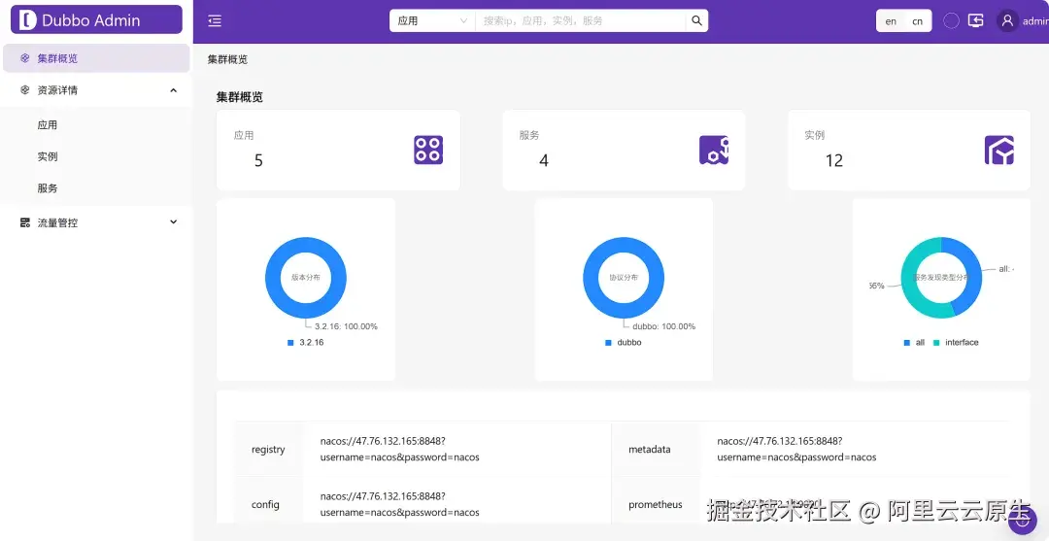Click the 版本分布 donut chart
Image resolution: width=1049 pixels, height=541 pixels.
306,278
